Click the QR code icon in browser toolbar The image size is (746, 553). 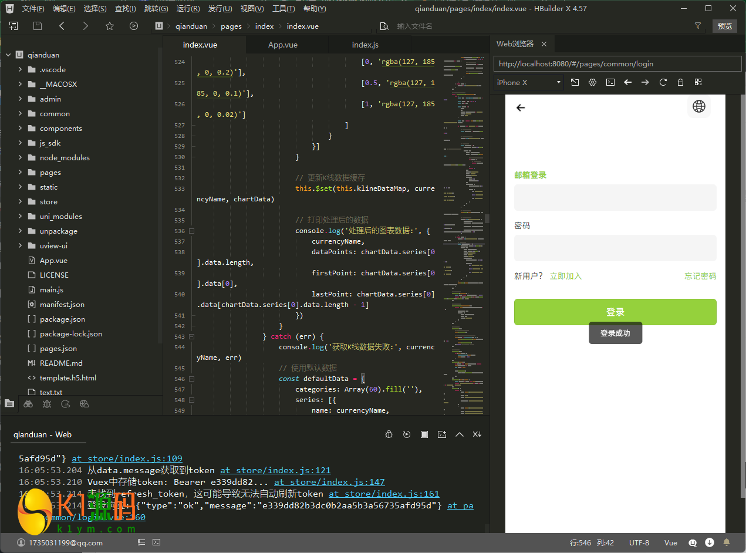point(698,82)
